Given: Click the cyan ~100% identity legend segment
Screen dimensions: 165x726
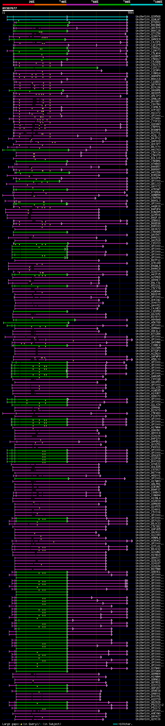Looking at the screenshot, I should pyautogui.click(x=146, y=5).
